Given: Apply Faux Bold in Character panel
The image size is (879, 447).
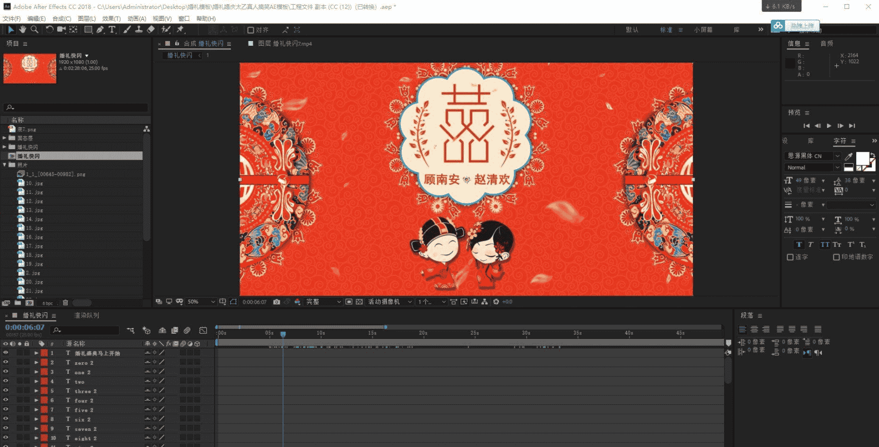Looking at the screenshot, I should [799, 244].
